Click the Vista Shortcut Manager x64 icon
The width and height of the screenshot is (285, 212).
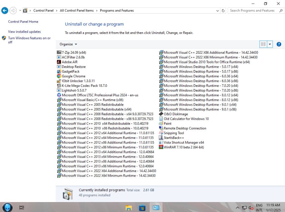(161, 142)
